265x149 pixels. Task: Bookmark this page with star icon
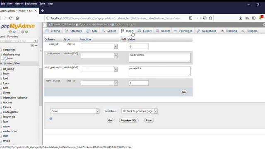click(x=210, y=18)
